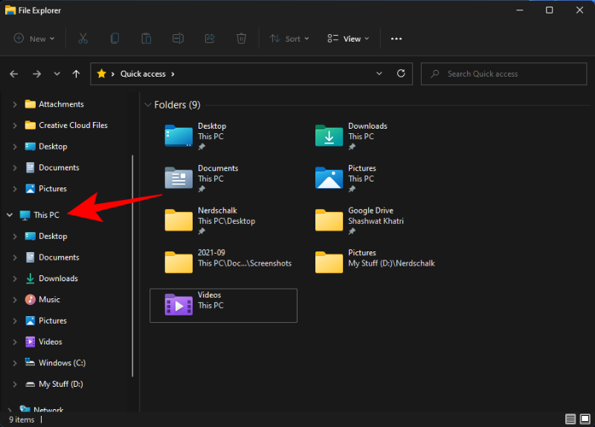595x427 pixels.
Task: Collapse the This PC tree node
Action: 10,215
